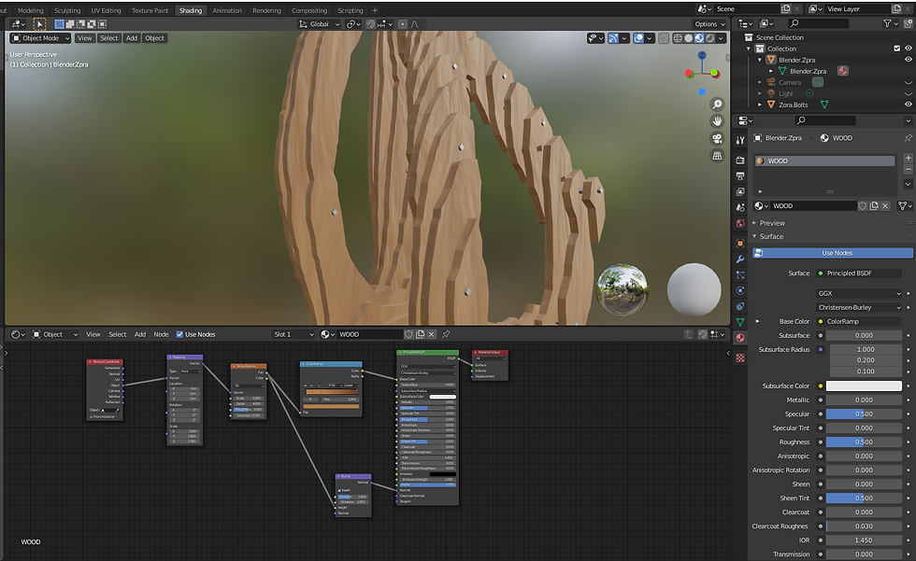This screenshot has width=916, height=561.
Task: Open the Output properties tab
Action: click(x=740, y=175)
